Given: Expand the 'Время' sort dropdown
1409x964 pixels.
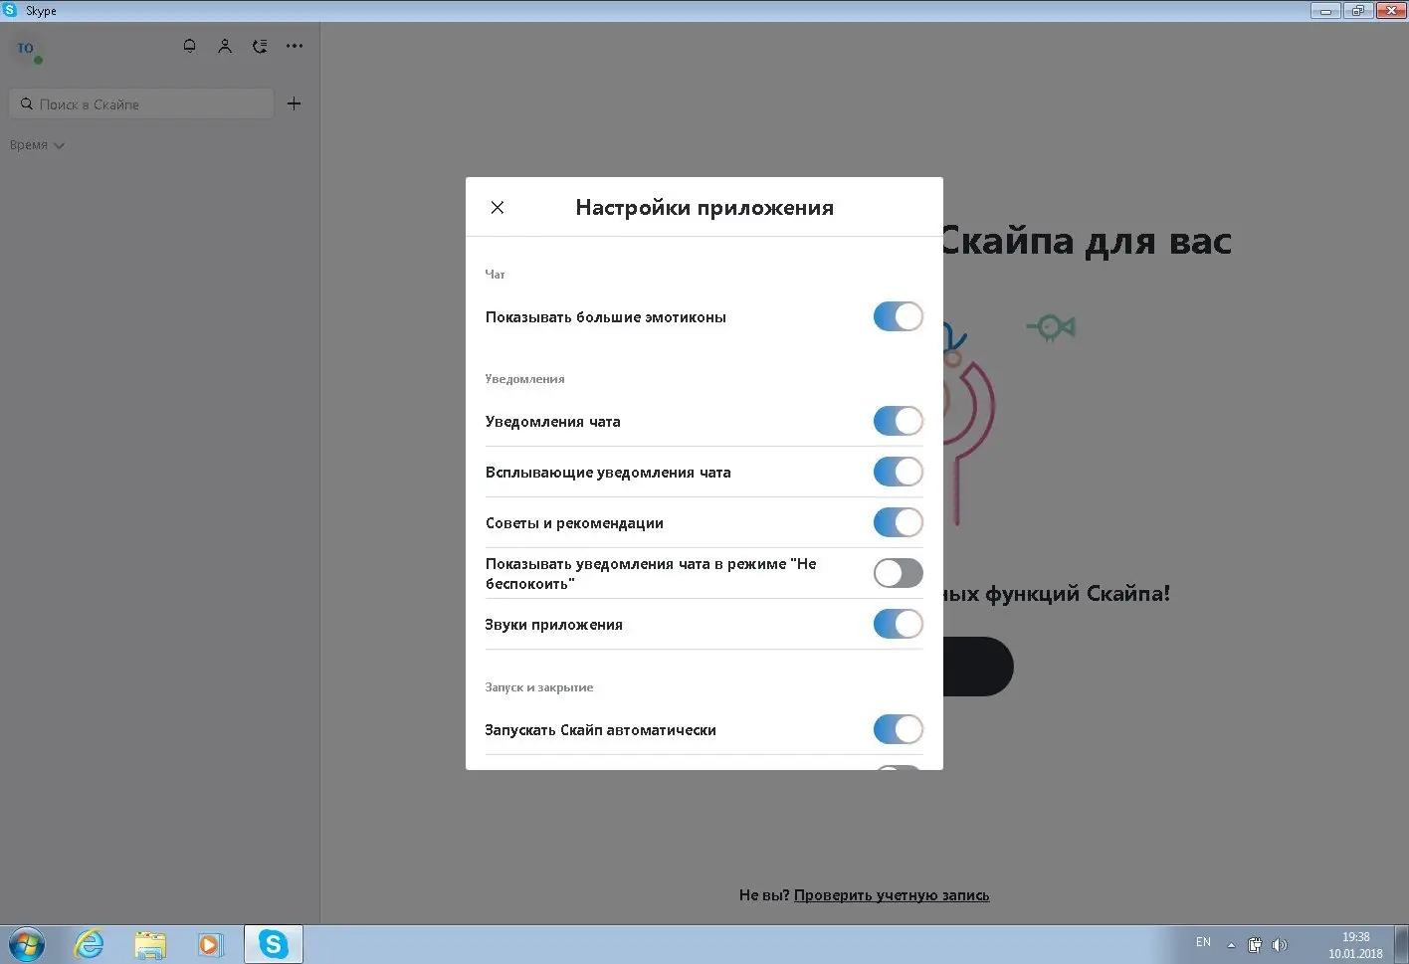Looking at the screenshot, I should click(x=37, y=144).
